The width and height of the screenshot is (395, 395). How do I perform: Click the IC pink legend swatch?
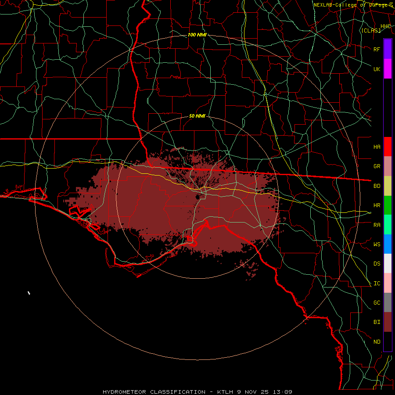click(x=388, y=283)
